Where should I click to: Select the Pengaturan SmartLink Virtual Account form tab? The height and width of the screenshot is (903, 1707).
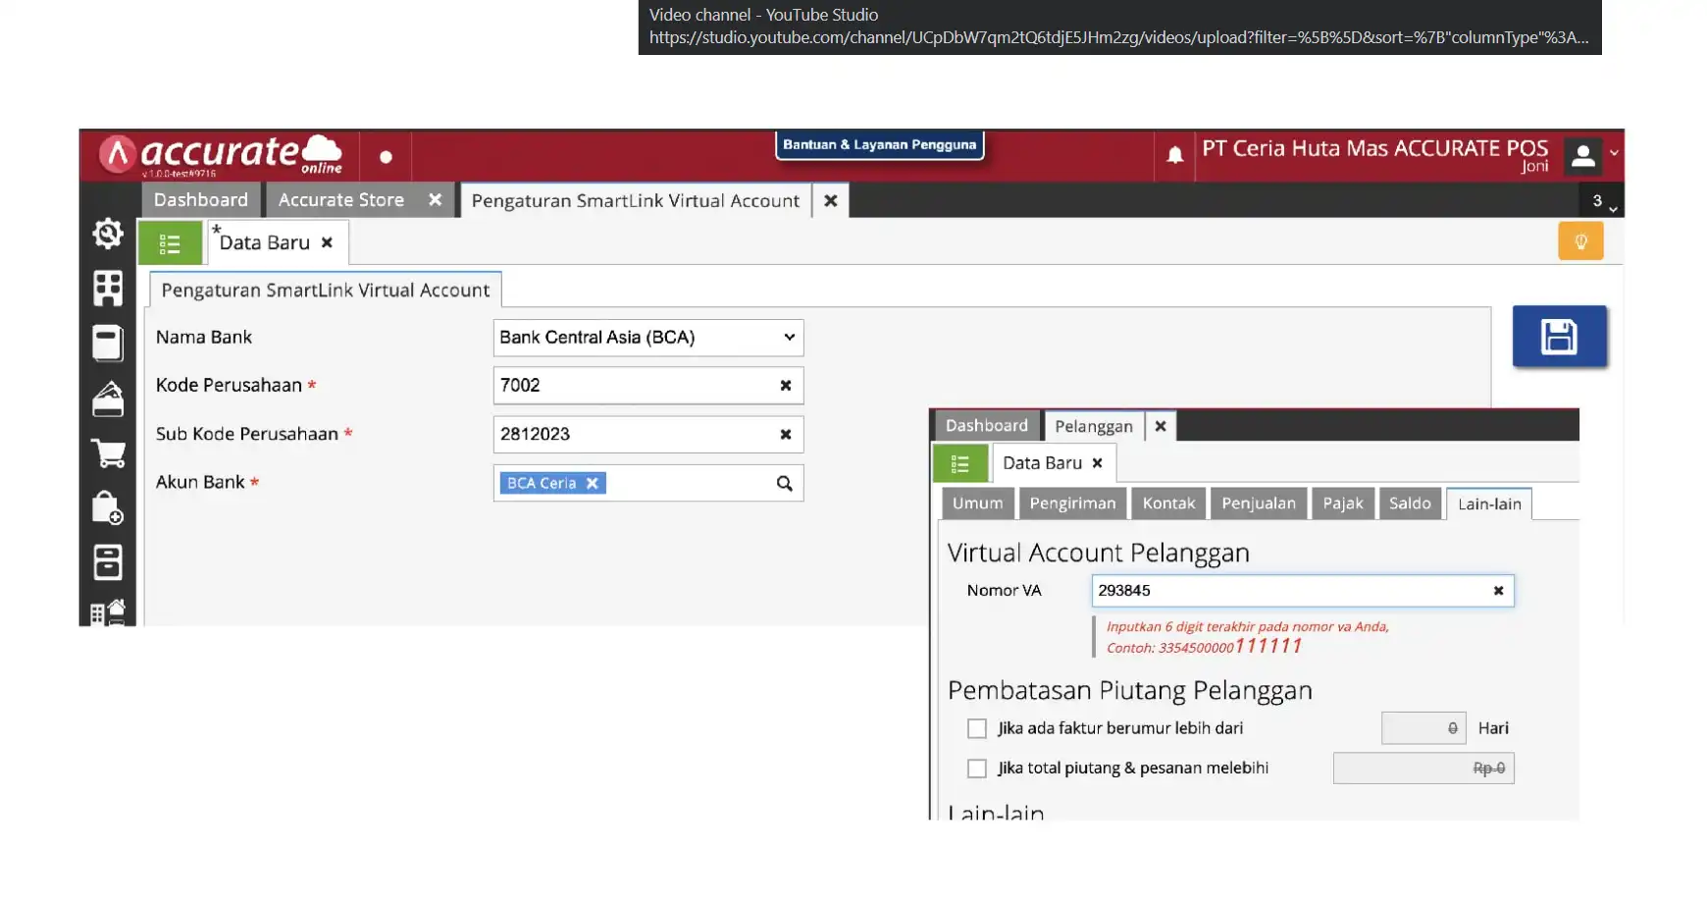326,291
